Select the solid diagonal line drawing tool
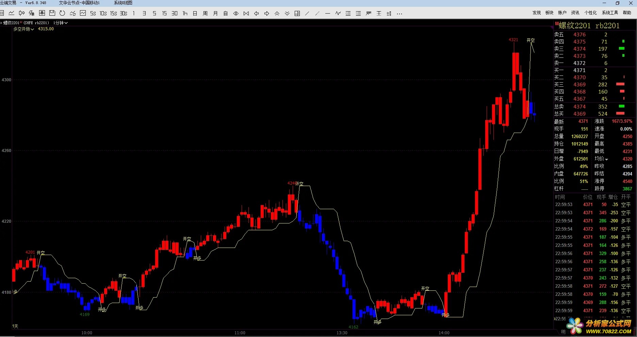 pos(307,13)
